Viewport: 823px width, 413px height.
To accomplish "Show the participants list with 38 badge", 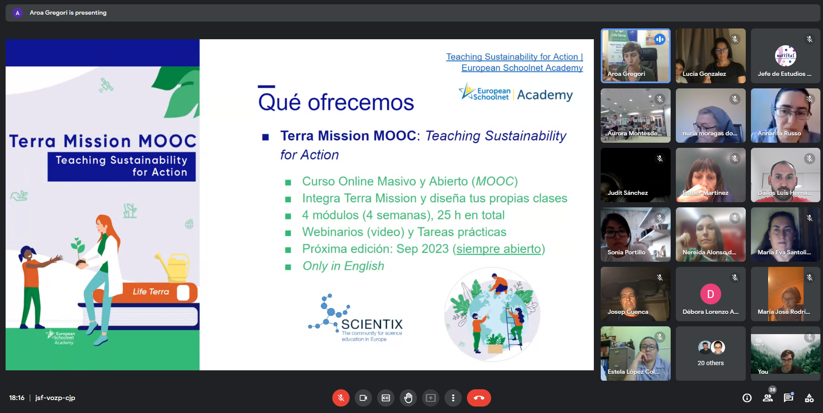I will [768, 397].
